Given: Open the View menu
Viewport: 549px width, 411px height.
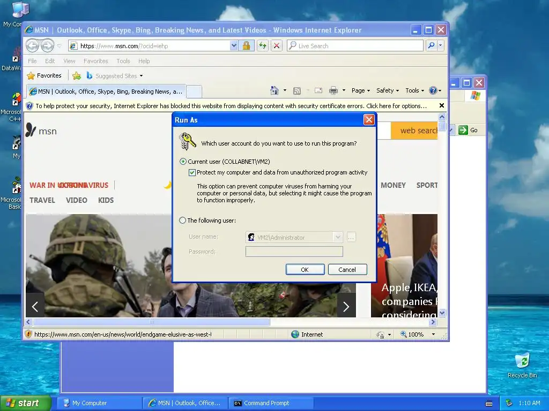Looking at the screenshot, I should pos(69,61).
